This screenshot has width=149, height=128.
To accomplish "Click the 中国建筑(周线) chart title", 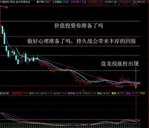I will click(8, 2).
